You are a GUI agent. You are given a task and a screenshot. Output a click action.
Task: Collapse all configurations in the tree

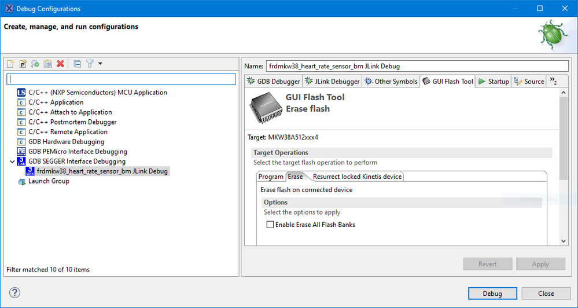pos(78,64)
